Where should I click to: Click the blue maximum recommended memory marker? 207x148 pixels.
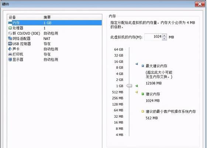[x=137, y=64]
